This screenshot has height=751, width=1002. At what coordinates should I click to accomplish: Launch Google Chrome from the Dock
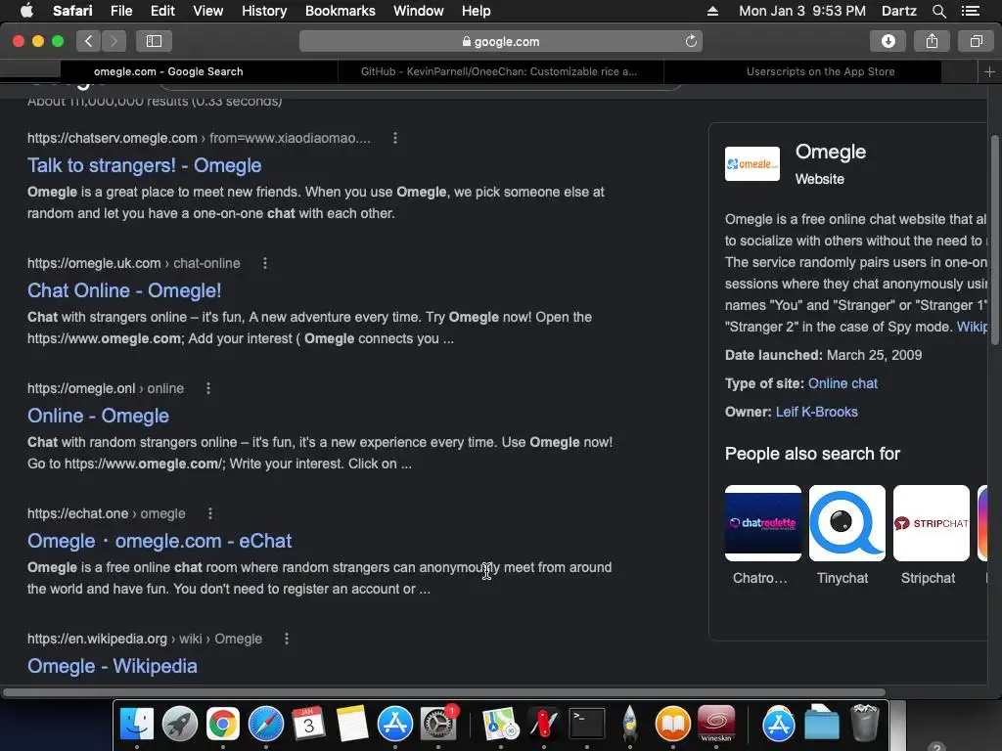(x=222, y=724)
